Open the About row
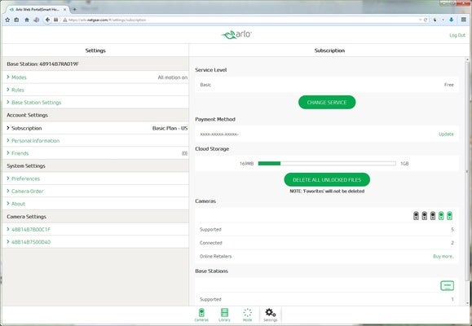Image resolution: width=472 pixels, height=326 pixels. pyautogui.click(x=95, y=204)
